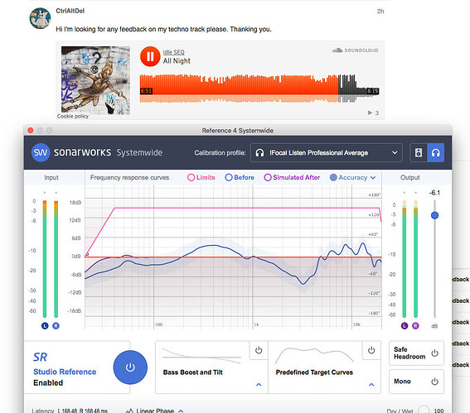Switch to speaker output mode
This screenshot has height=413, width=470.
[x=419, y=152]
